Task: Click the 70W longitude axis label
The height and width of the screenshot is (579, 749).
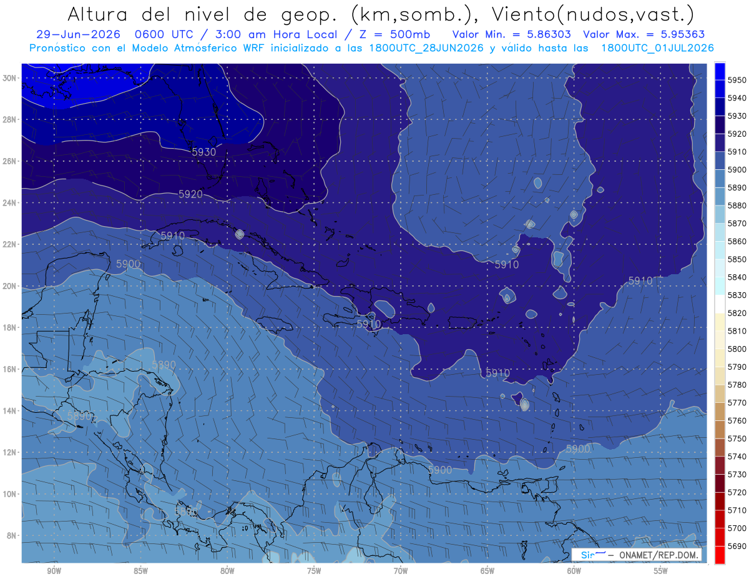Action: click(x=401, y=571)
